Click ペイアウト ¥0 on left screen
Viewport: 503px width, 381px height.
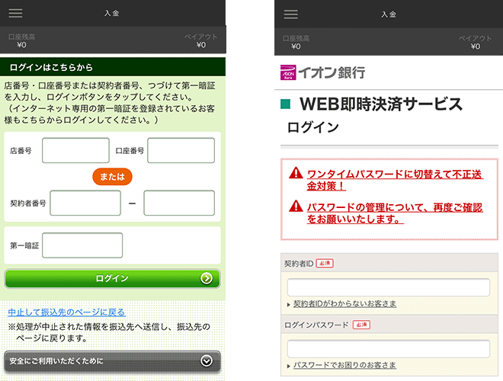[201, 40]
